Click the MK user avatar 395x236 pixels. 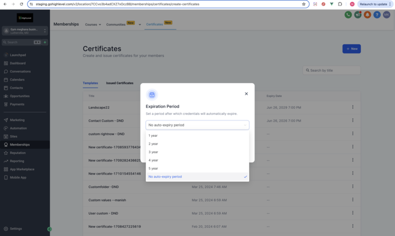[387, 15]
